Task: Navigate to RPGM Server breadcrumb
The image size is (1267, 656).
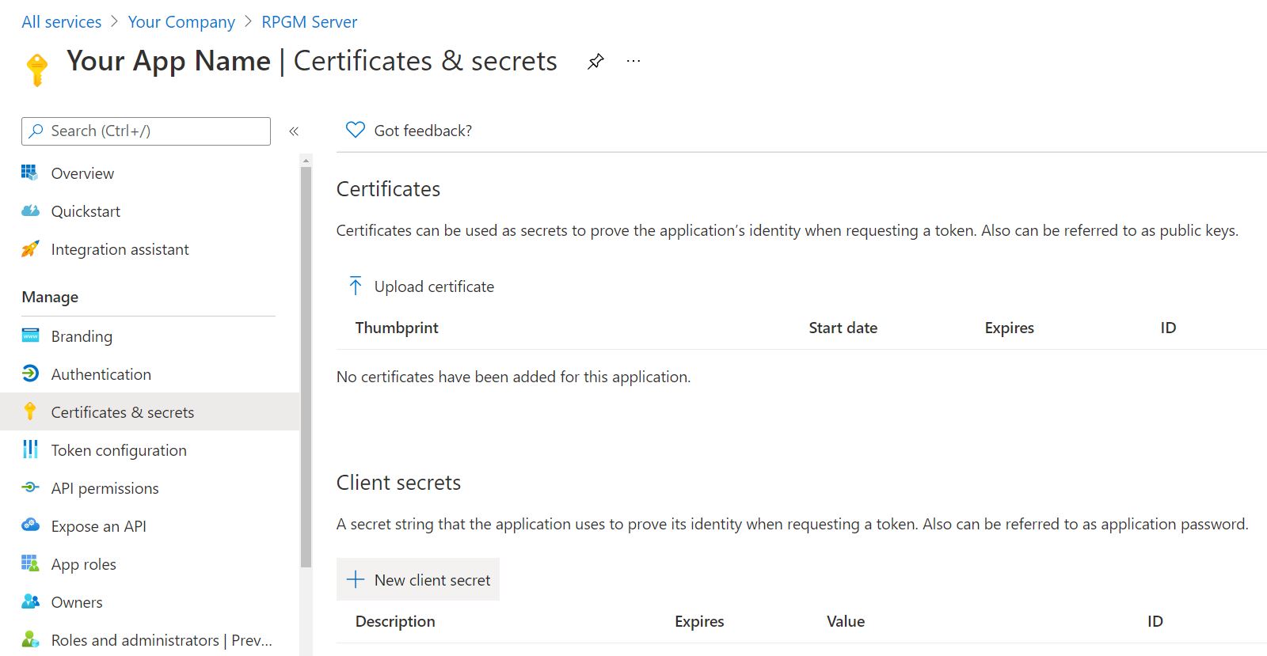Action: coord(309,22)
